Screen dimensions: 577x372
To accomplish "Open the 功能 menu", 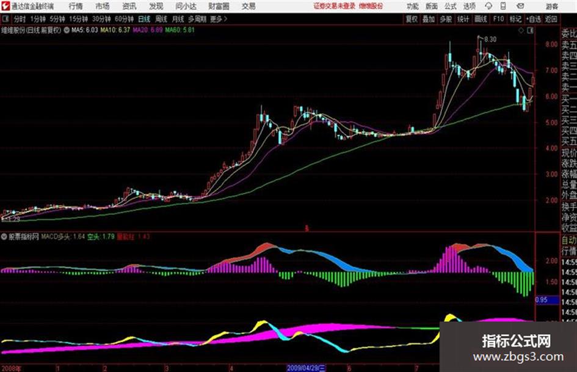I will [413, 6].
